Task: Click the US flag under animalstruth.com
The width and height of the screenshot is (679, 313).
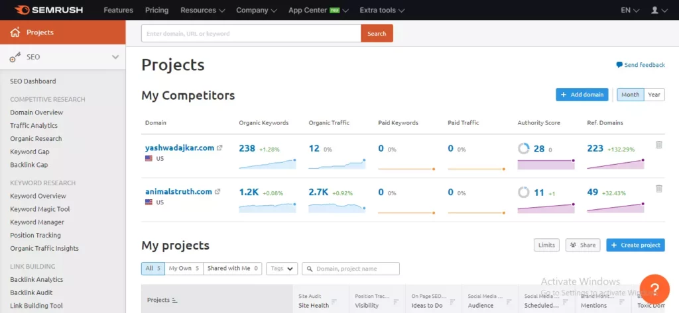Action: 149,202
